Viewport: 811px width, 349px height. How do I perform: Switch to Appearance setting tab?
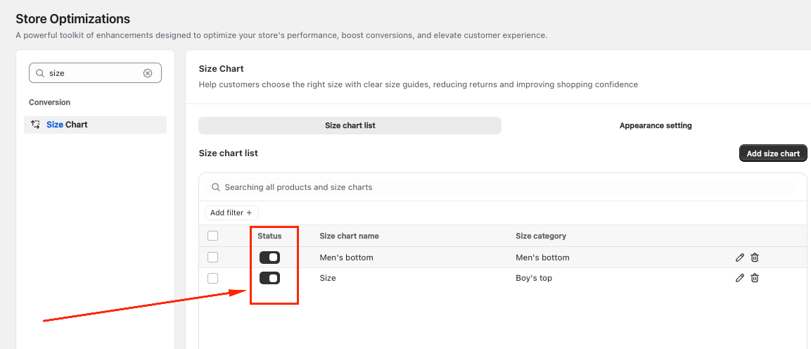click(656, 125)
